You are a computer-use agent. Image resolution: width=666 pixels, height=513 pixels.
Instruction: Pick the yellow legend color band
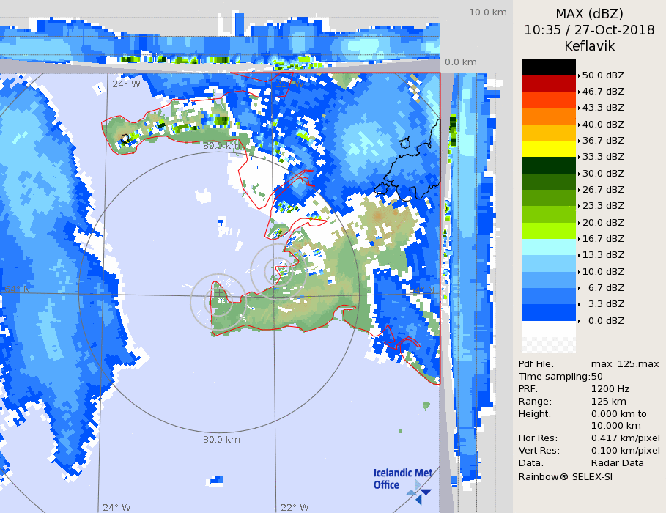(x=548, y=149)
